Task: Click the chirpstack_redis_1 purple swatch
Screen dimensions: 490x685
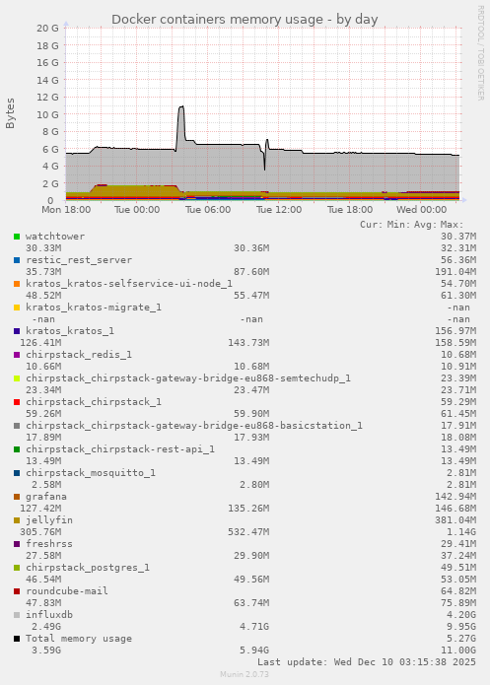Action: point(17,355)
